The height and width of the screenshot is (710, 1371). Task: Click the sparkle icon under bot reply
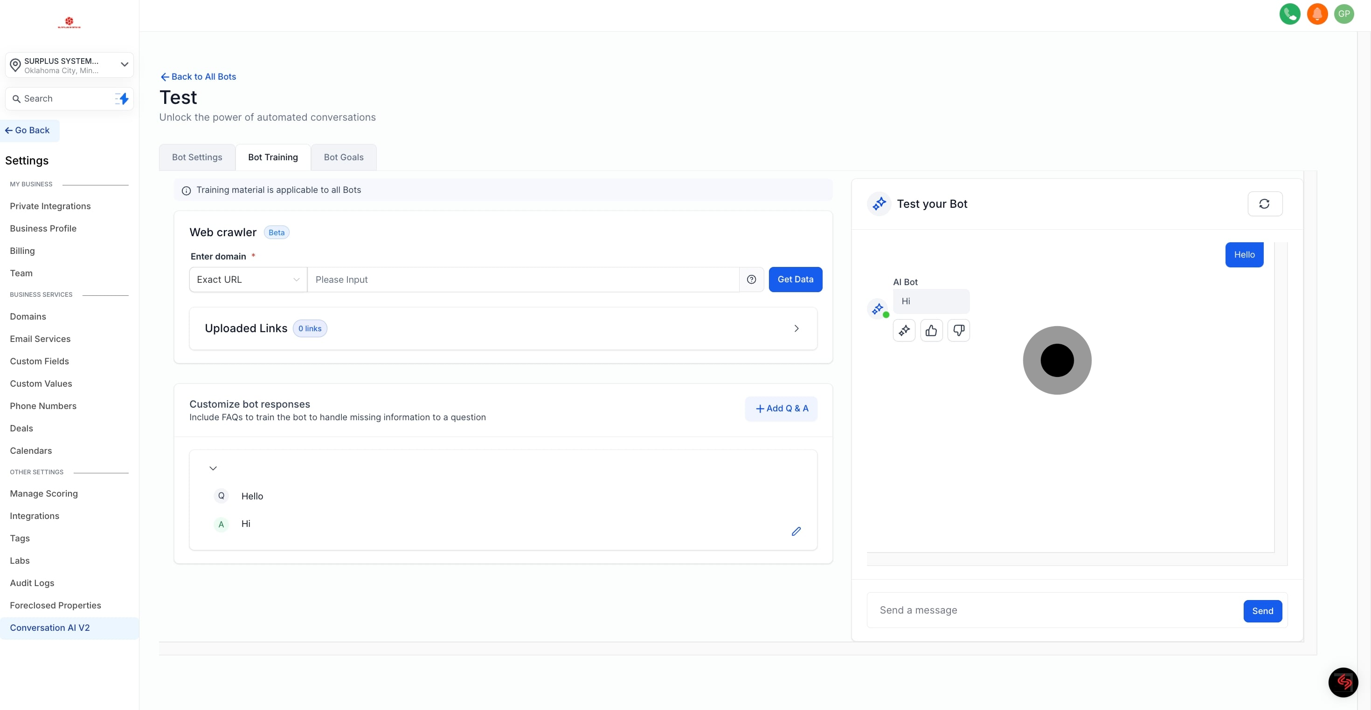(904, 331)
